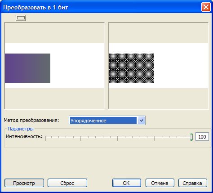Click the middle tick of intensity slider
This screenshot has height=193, width=213.
[x=118, y=138]
